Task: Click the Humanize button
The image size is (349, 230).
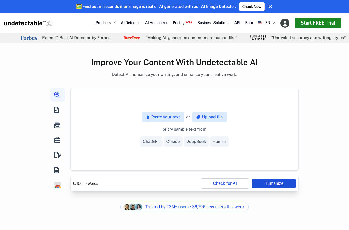Action: click(x=274, y=183)
